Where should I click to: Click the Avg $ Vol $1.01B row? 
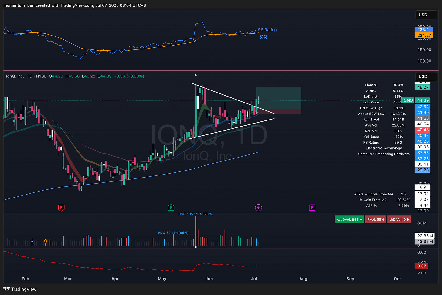(x=384, y=120)
